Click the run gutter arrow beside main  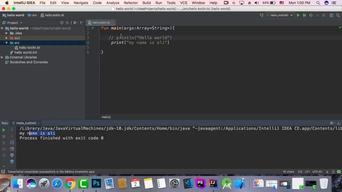(x=93, y=28)
